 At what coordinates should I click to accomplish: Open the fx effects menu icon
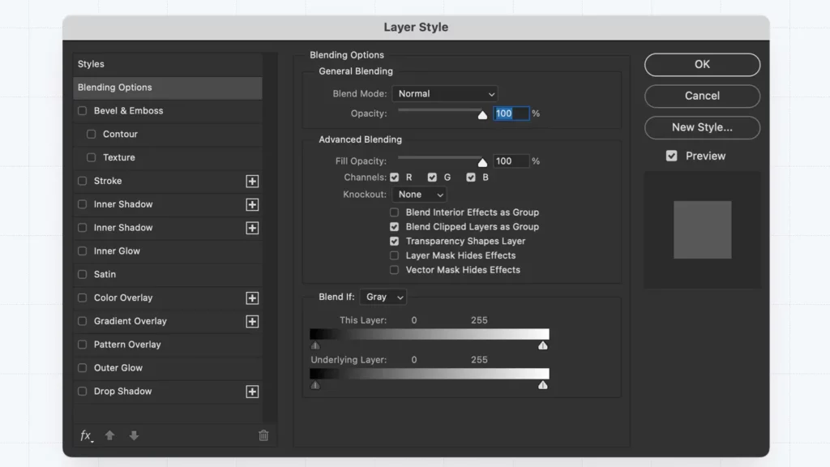[86, 435]
